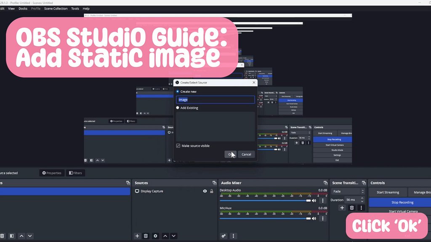This screenshot has width=431, height=242.
Task: Toggle Display Capture visibility eye icon
Action: 205,191
